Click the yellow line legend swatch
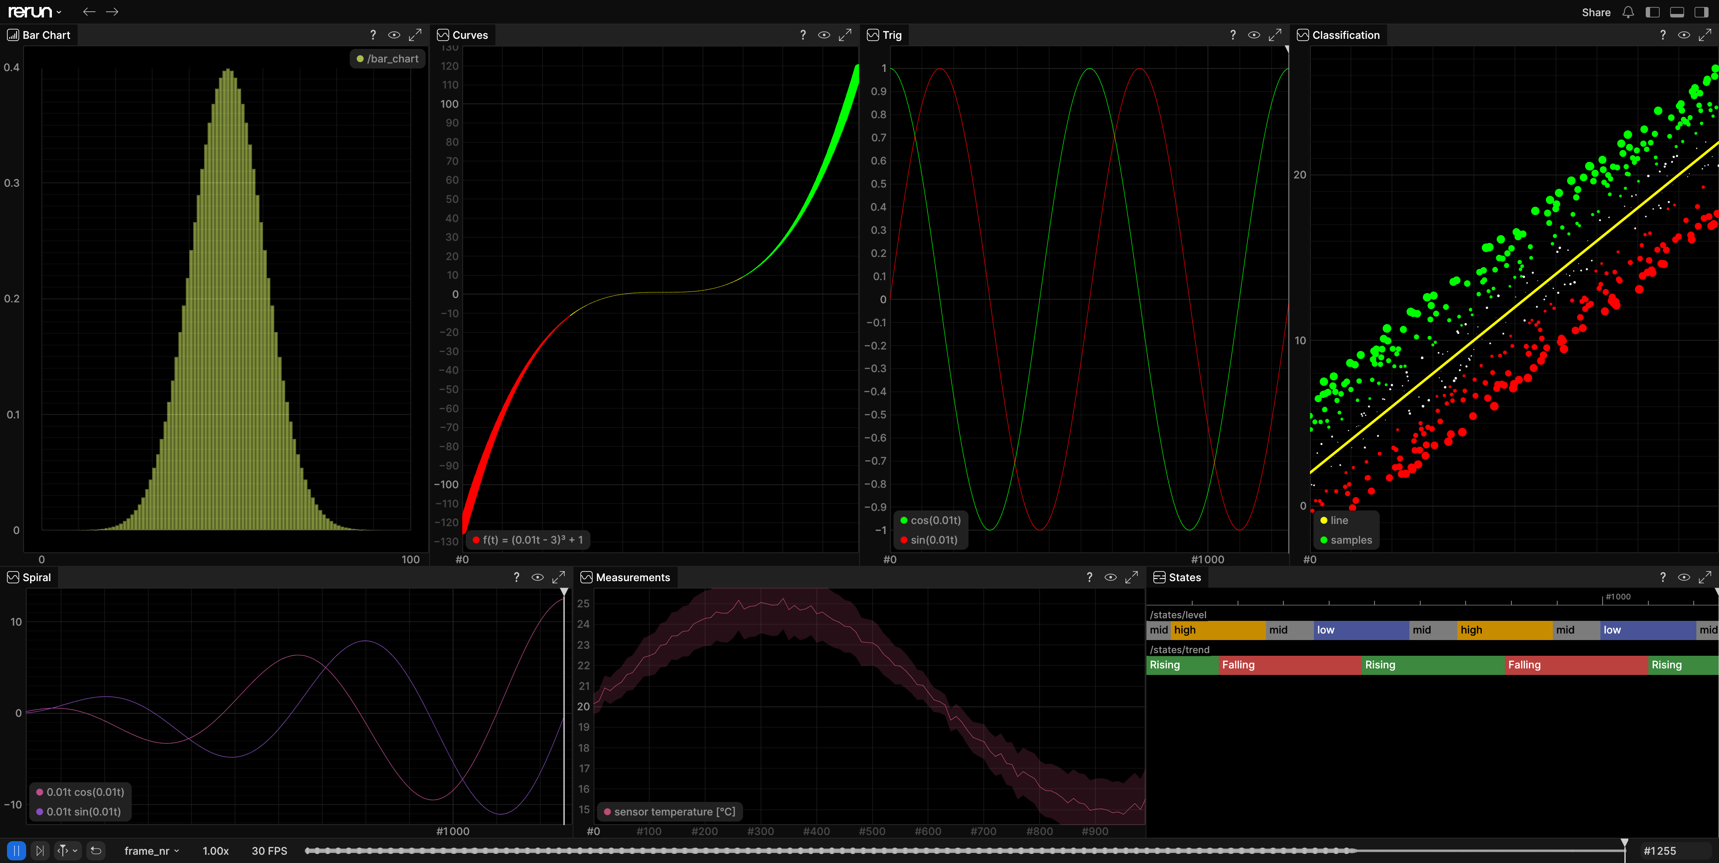Screen dimensions: 1719x863 [1324, 521]
